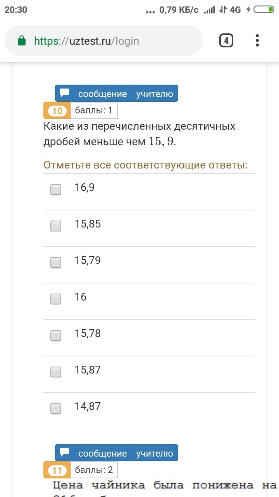Open the browser three-dot menu

tap(257, 40)
